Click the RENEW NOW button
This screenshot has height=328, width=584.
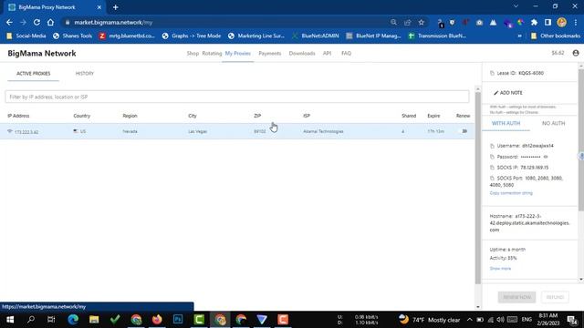point(516,297)
